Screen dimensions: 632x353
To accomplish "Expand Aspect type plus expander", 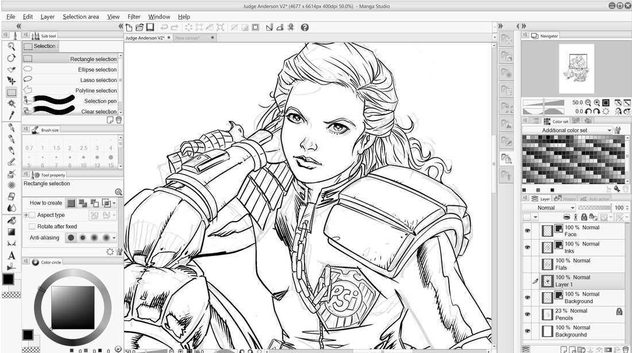I will pyautogui.click(x=26, y=215).
